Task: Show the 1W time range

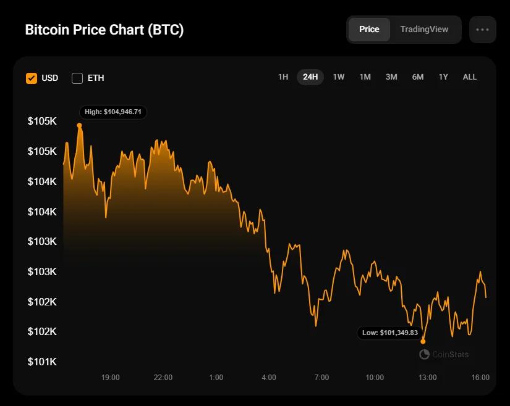Action: tap(339, 77)
